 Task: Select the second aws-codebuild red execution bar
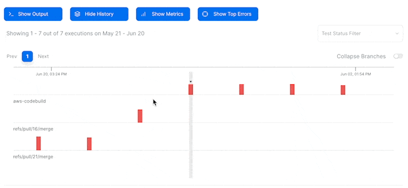click(241, 89)
